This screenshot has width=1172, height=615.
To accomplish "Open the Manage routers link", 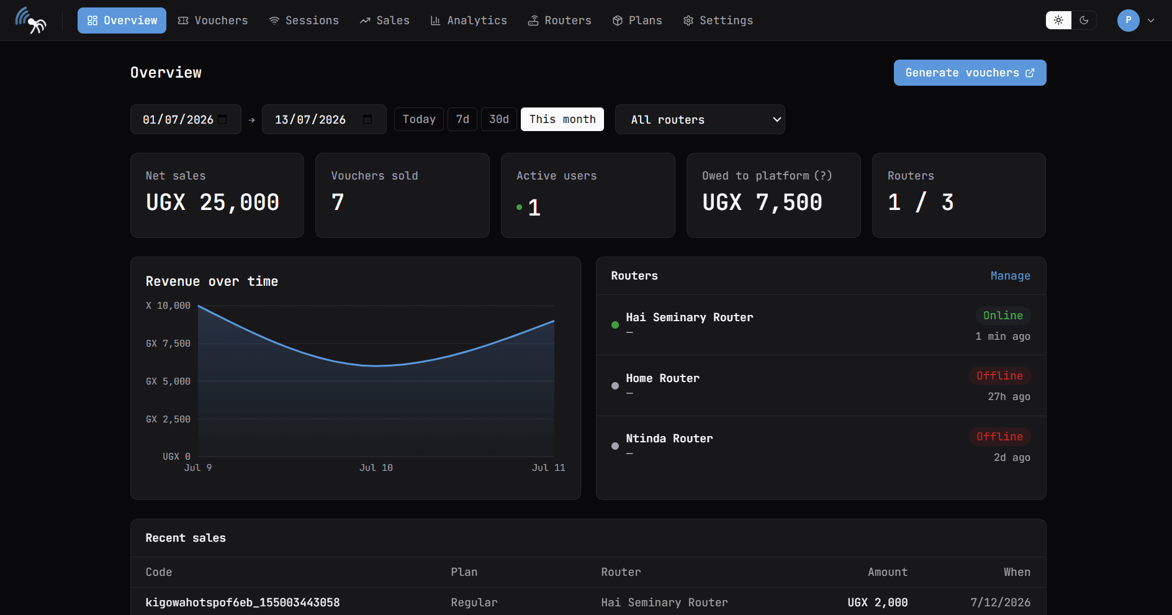I will [x=1010, y=276].
